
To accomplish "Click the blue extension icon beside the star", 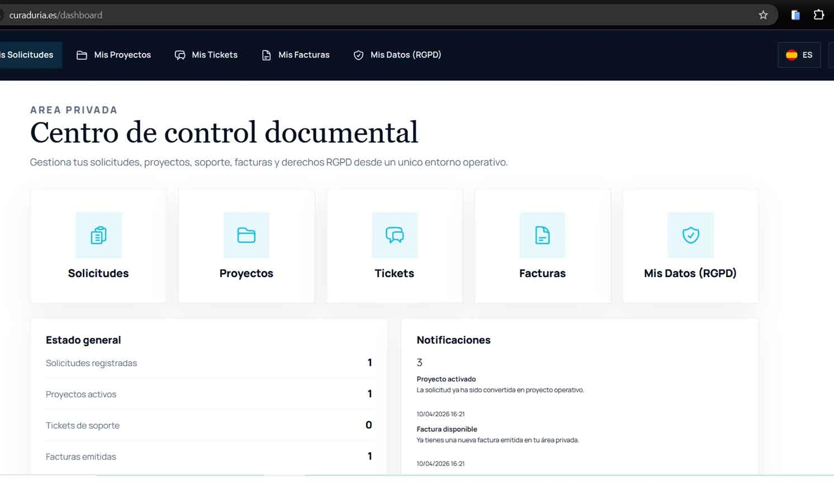I will [x=795, y=15].
